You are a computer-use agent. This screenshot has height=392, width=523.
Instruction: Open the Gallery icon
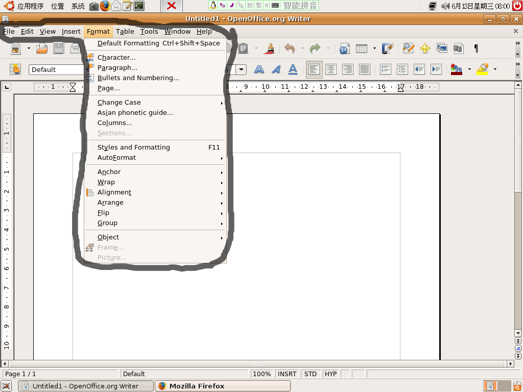[x=442, y=48]
